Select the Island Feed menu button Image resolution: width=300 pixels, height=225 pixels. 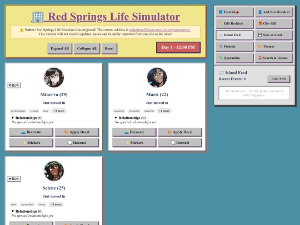pos(234,35)
